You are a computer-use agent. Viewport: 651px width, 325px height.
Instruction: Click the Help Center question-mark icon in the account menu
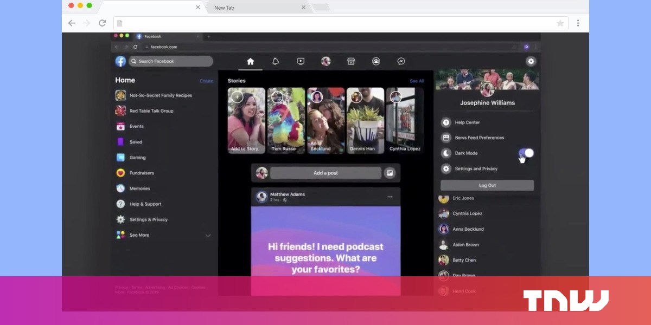point(446,122)
